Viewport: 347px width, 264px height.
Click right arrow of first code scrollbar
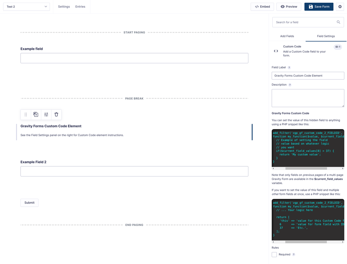[x=343, y=169]
